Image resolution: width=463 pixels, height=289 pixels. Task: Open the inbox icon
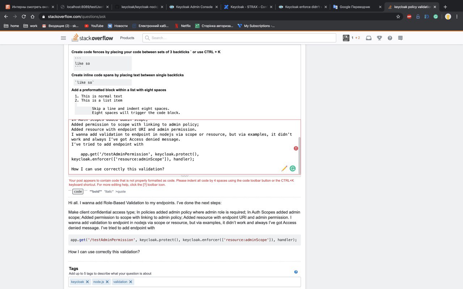point(369,38)
